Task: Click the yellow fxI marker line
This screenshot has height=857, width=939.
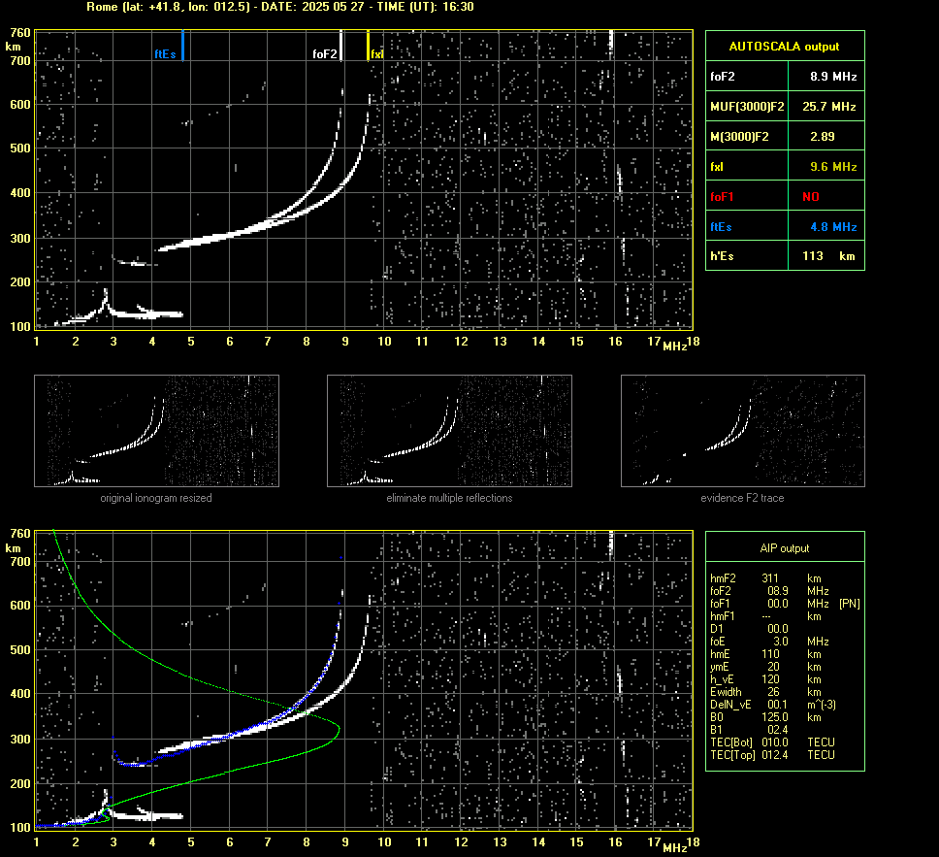Action: [368, 46]
